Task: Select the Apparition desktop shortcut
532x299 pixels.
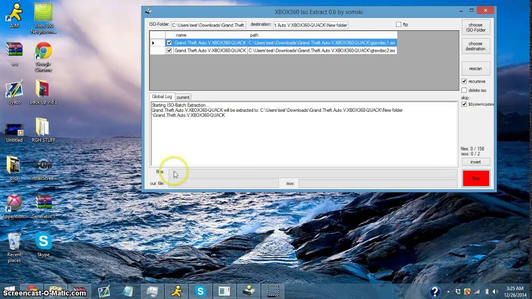Action: (14, 206)
